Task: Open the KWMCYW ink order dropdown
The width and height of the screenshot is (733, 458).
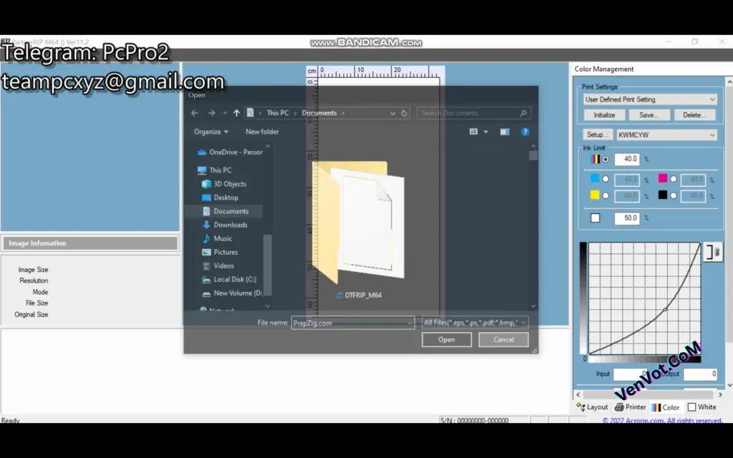Action: [x=666, y=135]
